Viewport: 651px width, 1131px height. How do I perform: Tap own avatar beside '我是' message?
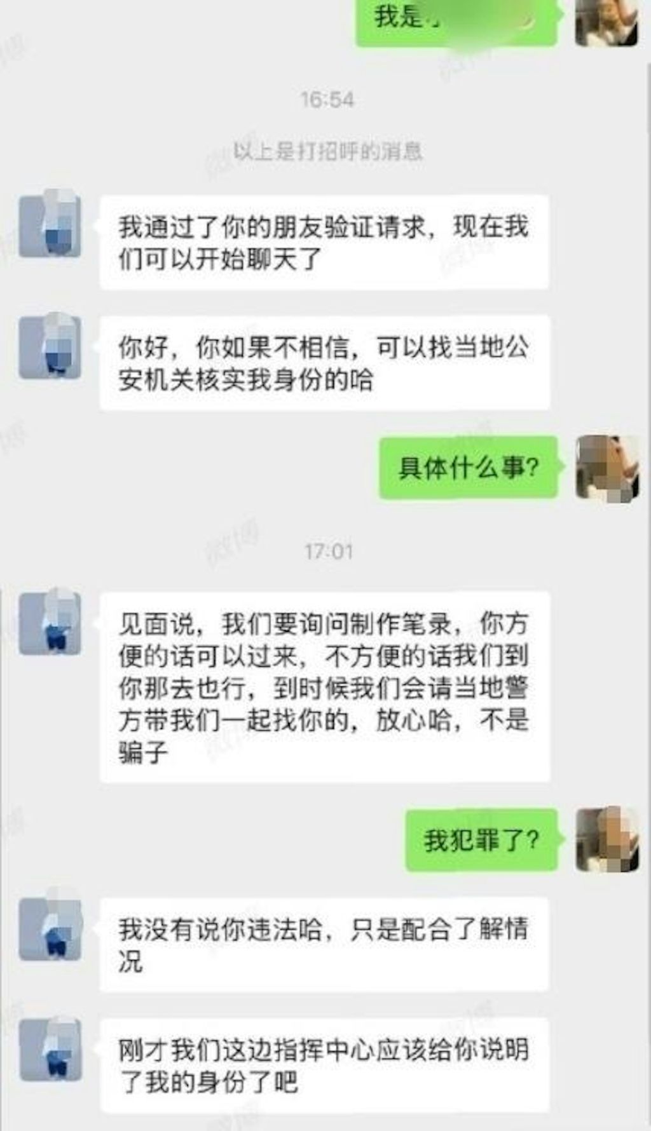coord(606,22)
